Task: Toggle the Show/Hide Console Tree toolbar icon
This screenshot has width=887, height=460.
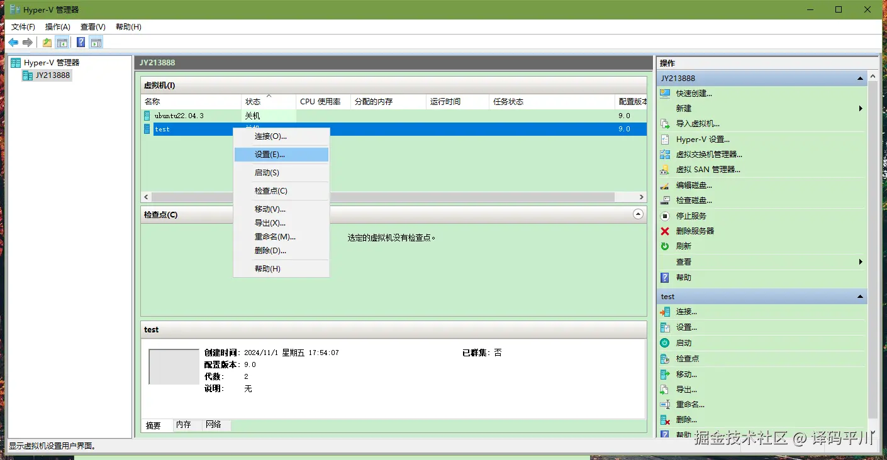Action: (x=62, y=43)
